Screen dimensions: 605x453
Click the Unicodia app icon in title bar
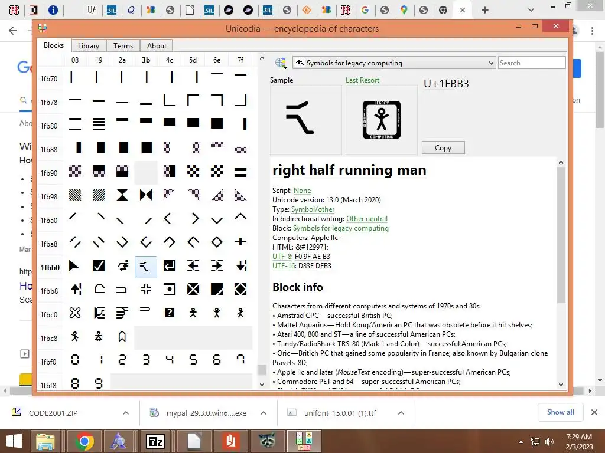[43, 28]
